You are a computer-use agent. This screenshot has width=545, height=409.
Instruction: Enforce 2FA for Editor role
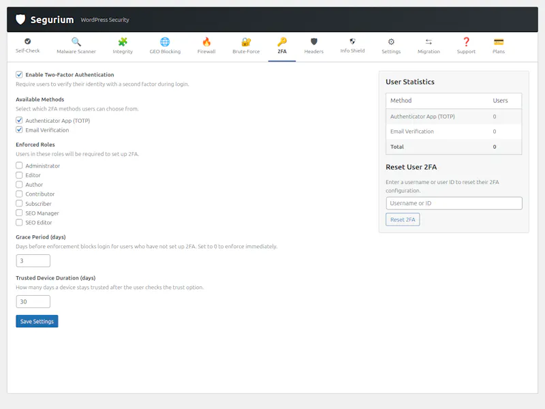point(19,175)
